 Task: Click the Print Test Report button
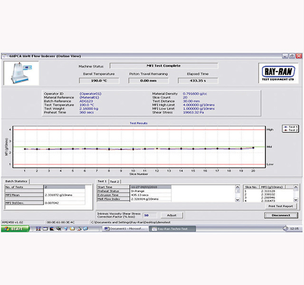[281, 206]
